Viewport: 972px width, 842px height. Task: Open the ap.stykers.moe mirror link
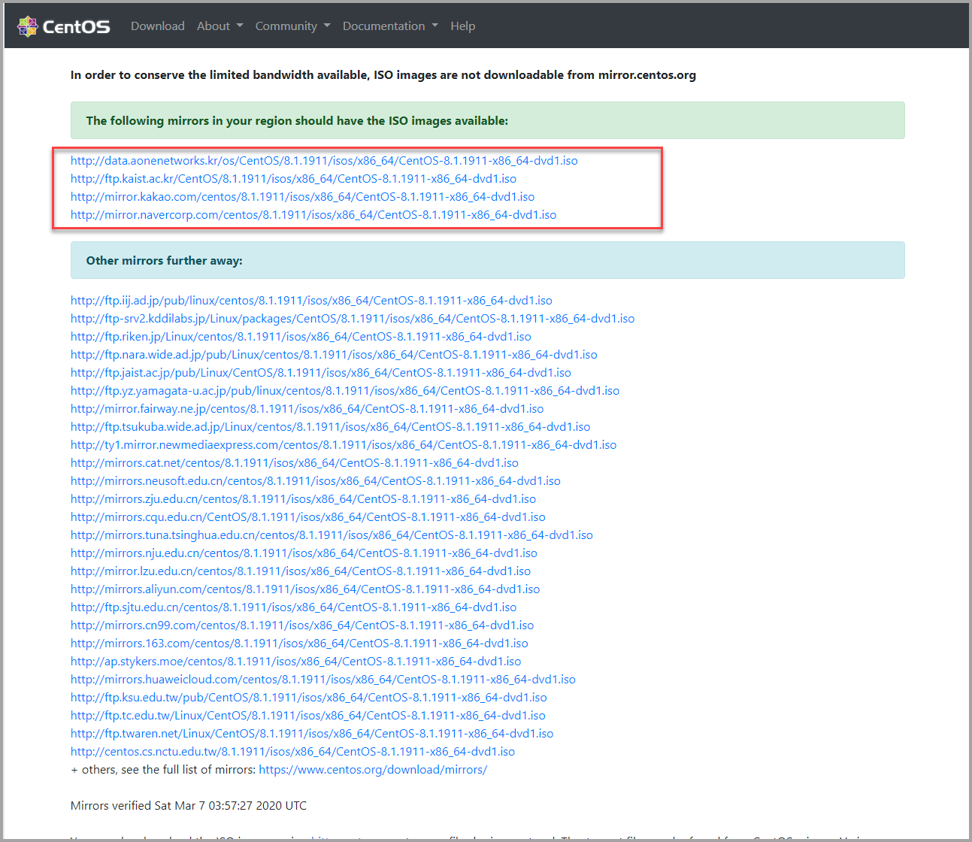point(295,662)
